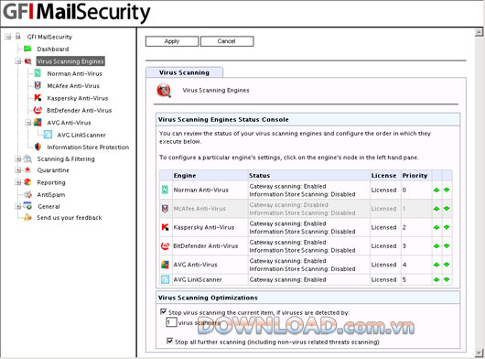The width and height of the screenshot is (485, 359).
Task: Click the License column header
Action: coord(385,176)
